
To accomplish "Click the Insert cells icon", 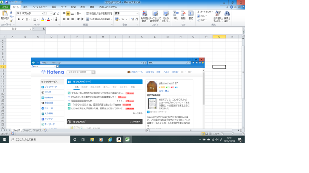I will (175, 14).
